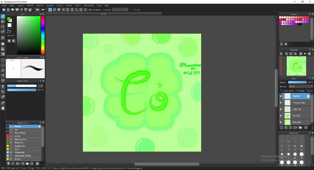The image size is (314, 170).
Task: Select the Eraser tool
Action: [3, 21]
